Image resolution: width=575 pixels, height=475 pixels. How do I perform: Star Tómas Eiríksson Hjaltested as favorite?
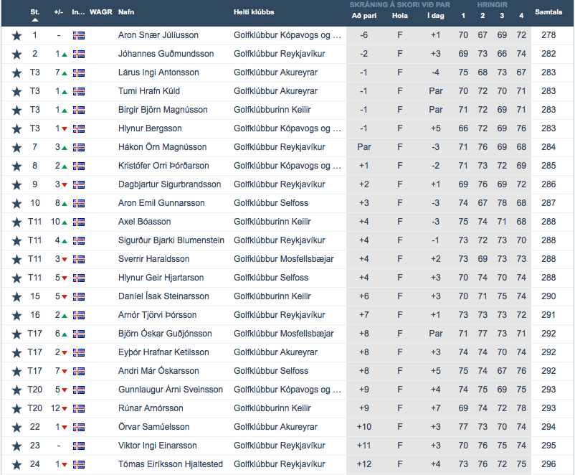(x=16, y=465)
